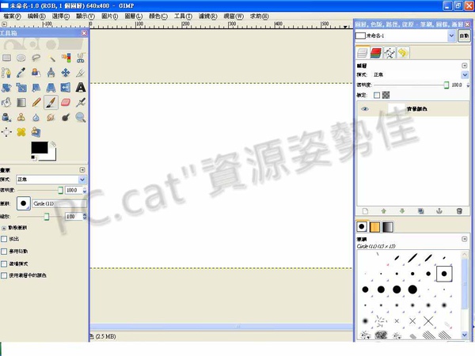Screen dimensions: 475x356
Task: Delete the layer with trash button
Action: [x=459, y=211]
